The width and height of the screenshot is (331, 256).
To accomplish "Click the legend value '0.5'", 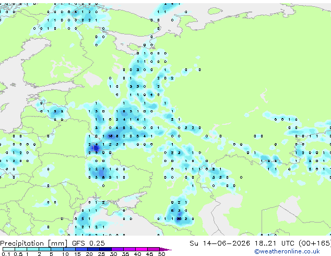I will coord(18,254).
